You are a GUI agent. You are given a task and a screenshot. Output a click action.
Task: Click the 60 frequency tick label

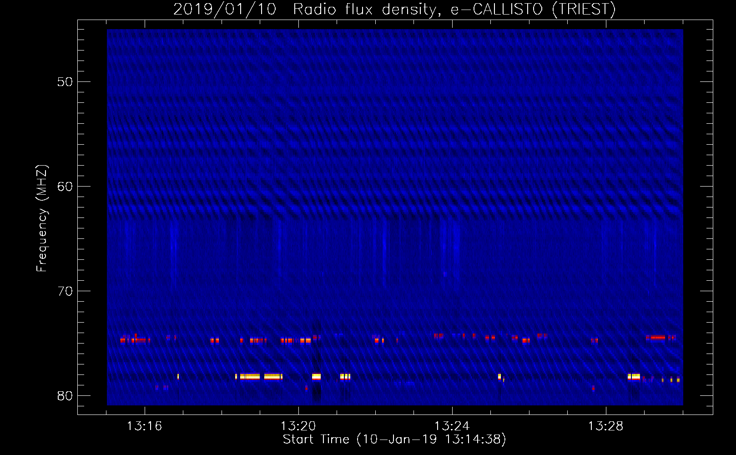65,187
